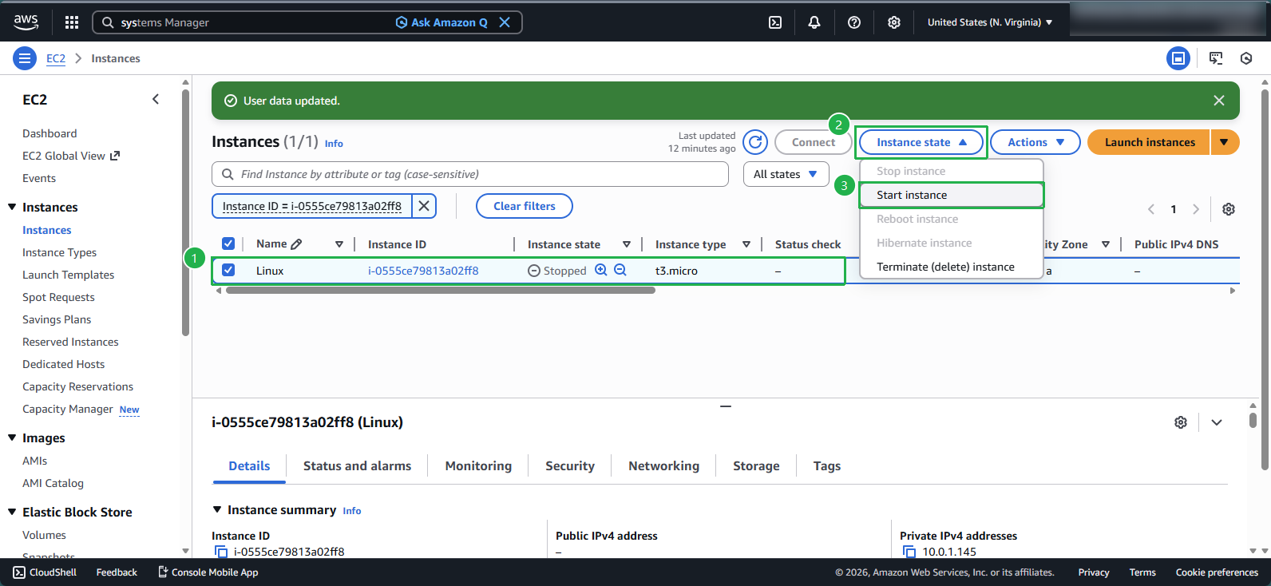The height and width of the screenshot is (586, 1271).
Task: Clear the search box with X icon
Action: pos(505,22)
